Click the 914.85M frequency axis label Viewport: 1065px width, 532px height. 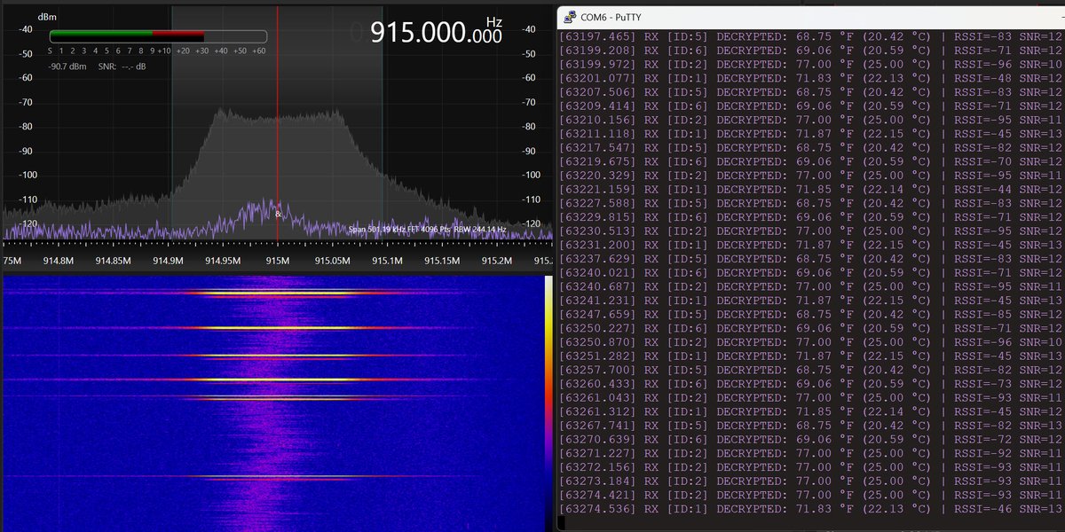pos(113,261)
